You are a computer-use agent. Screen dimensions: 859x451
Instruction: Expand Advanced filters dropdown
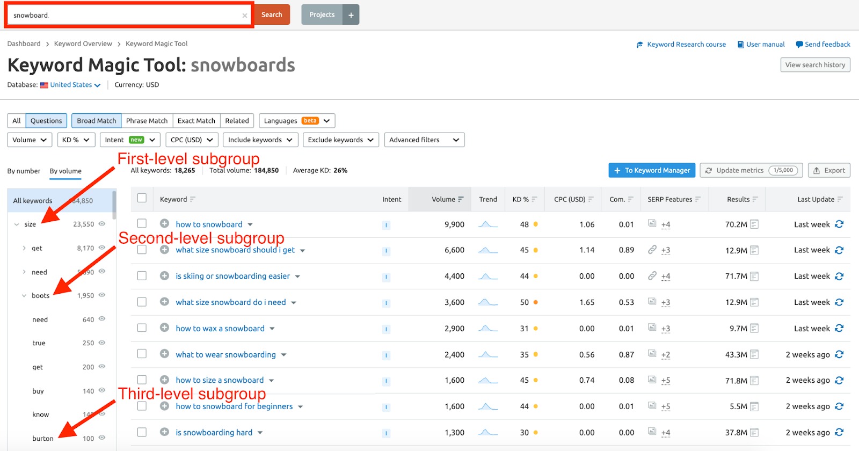(x=424, y=140)
